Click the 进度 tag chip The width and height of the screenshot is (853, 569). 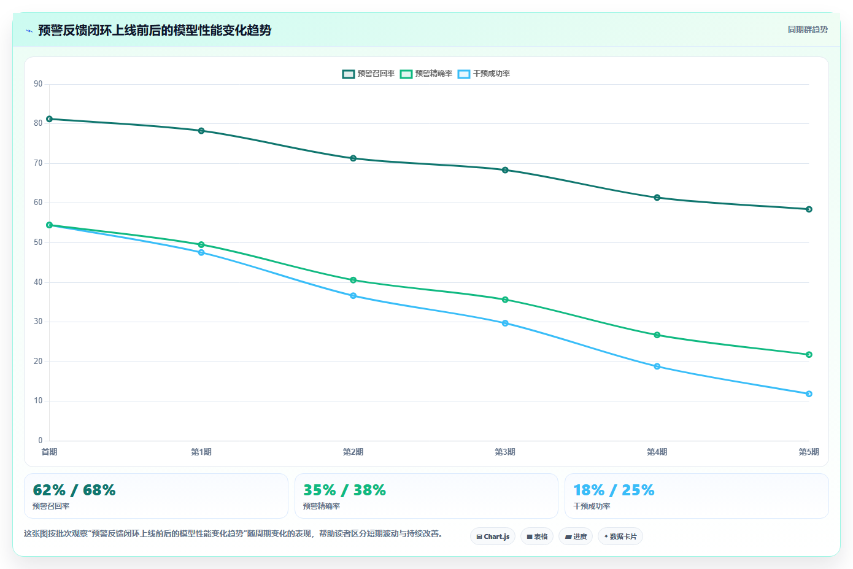(x=576, y=536)
